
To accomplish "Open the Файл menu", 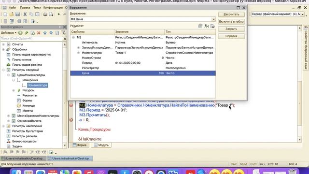I will [12, 8].
